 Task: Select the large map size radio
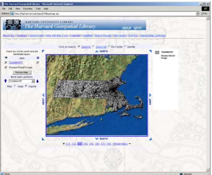[15, 86]
